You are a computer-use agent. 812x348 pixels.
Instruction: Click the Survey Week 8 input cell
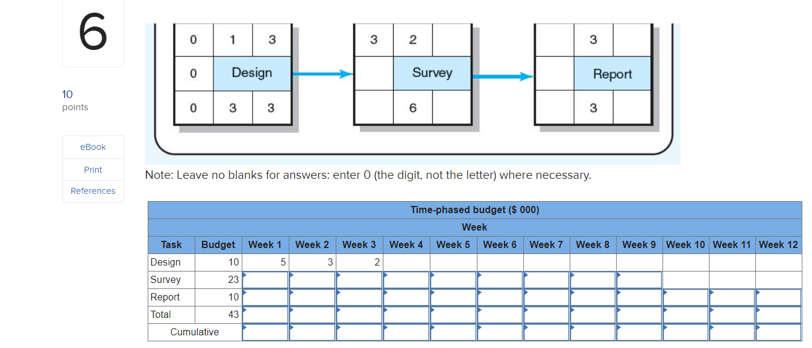coord(593,279)
